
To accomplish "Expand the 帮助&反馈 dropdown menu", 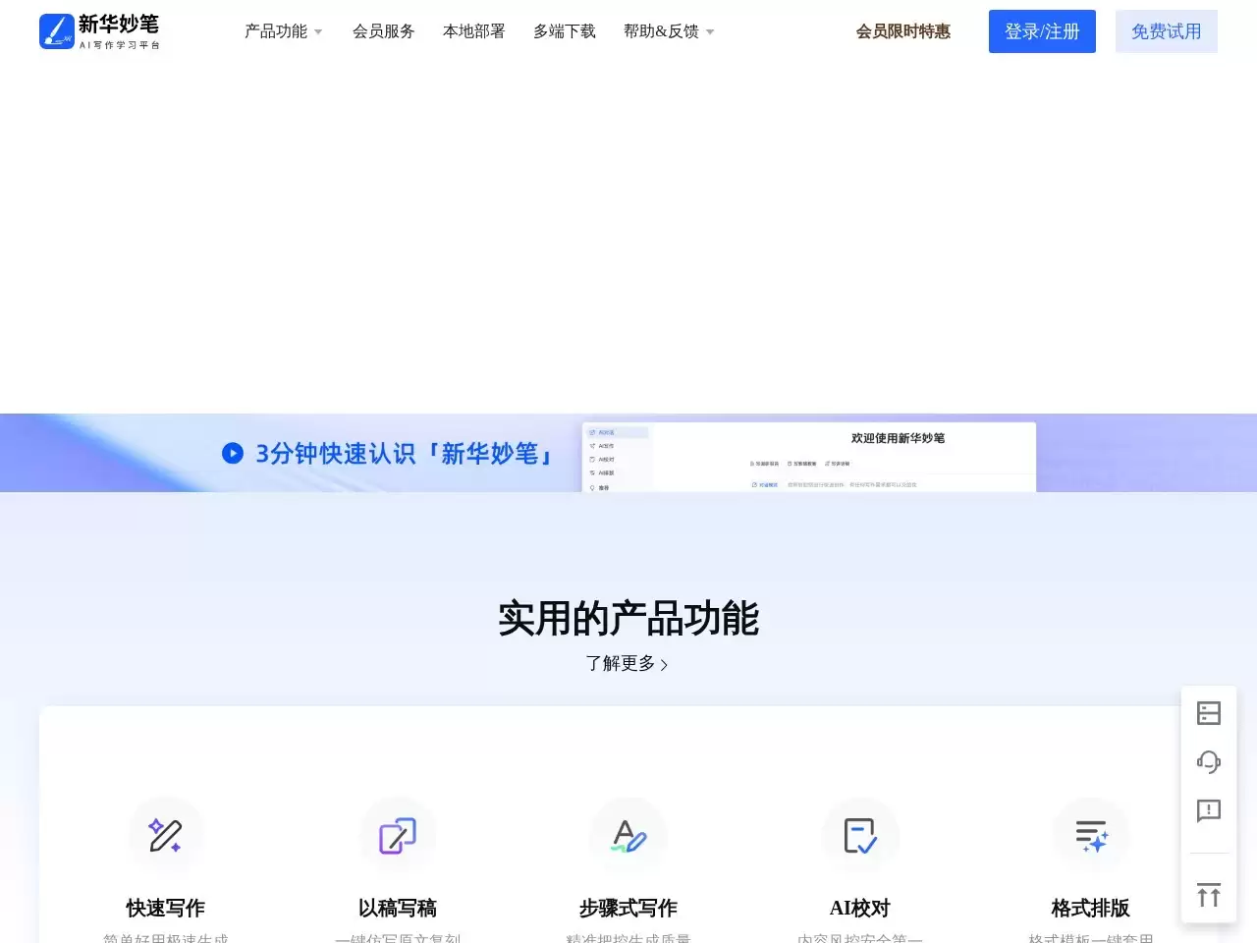I will pos(668,30).
